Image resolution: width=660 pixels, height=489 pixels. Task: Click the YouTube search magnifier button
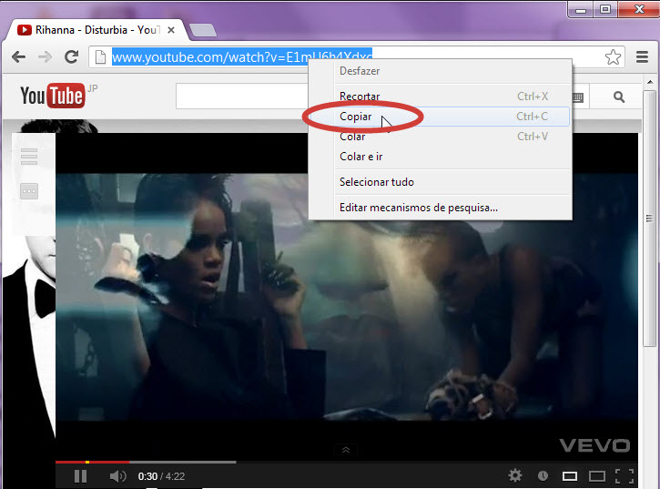pos(619,97)
